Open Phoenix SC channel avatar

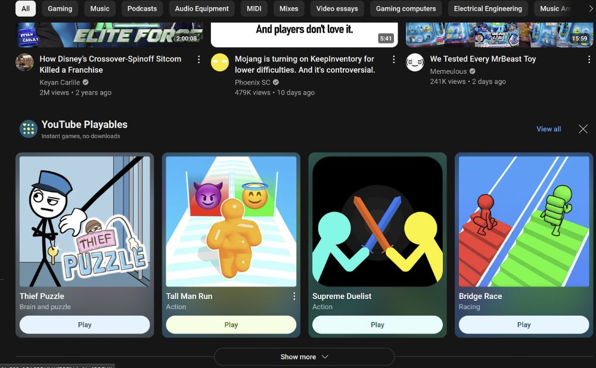coord(220,63)
